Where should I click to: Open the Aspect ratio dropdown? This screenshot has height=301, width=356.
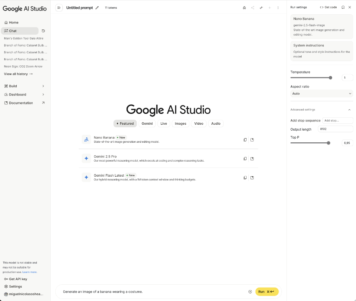[321, 94]
